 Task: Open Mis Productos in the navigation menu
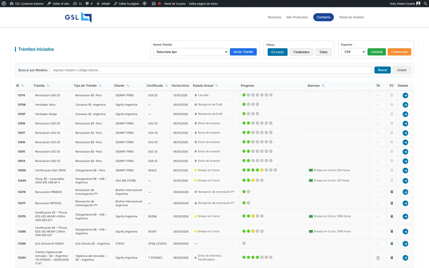coord(297,17)
